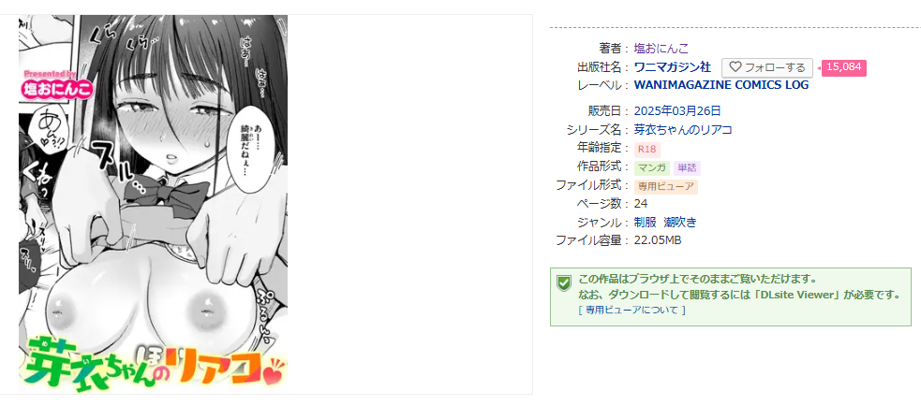Click the pink 15,084 follower count badge

tap(843, 67)
